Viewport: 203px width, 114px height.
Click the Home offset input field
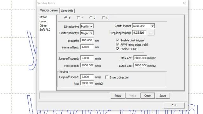87,47
